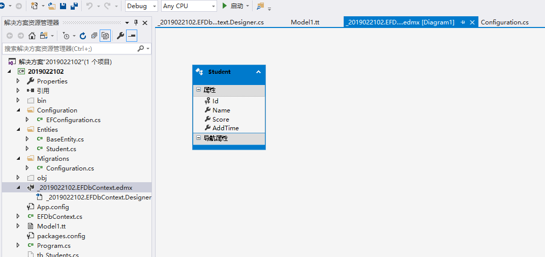Click the green Start debugging arrow
The image size is (545, 257).
point(225,6)
